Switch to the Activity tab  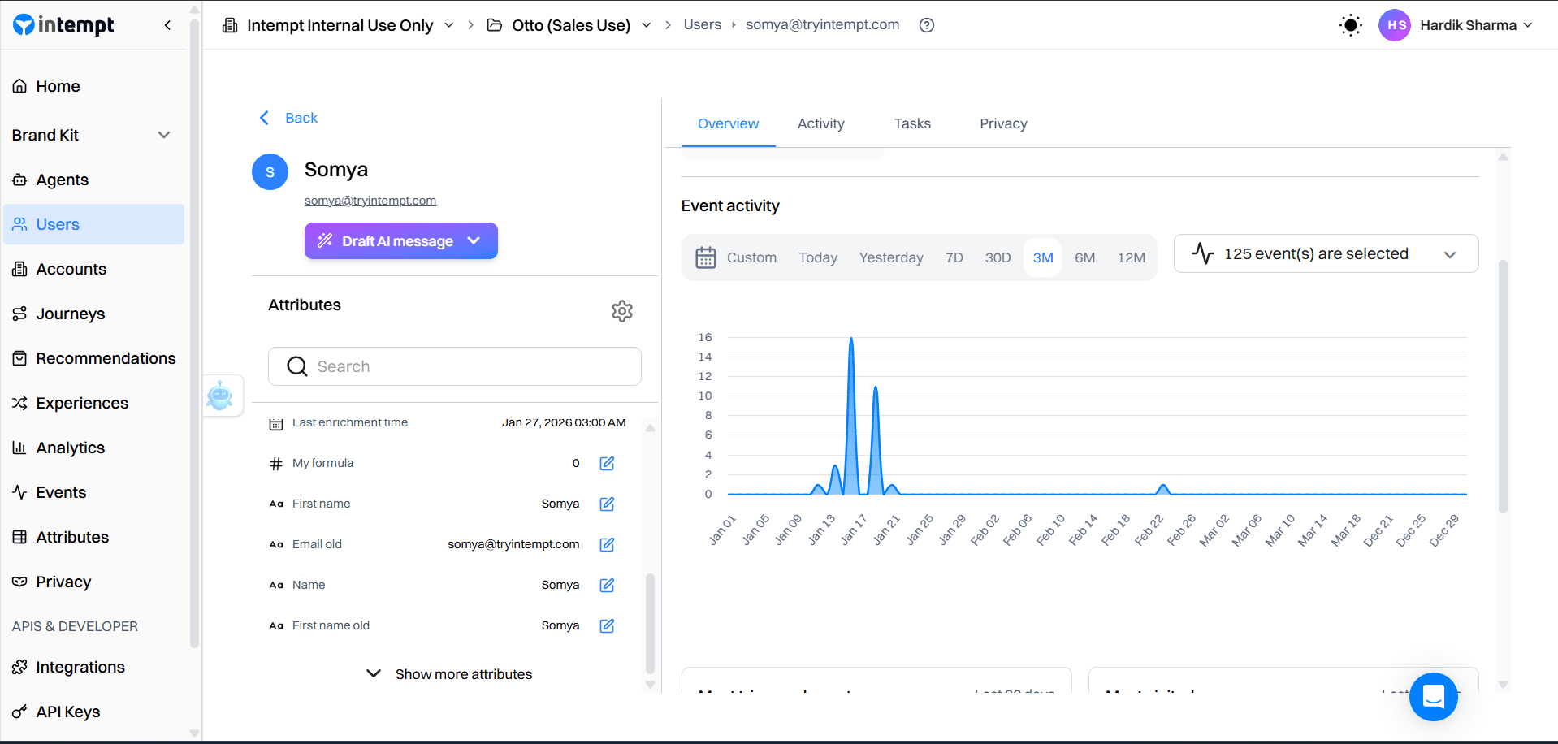click(x=820, y=123)
